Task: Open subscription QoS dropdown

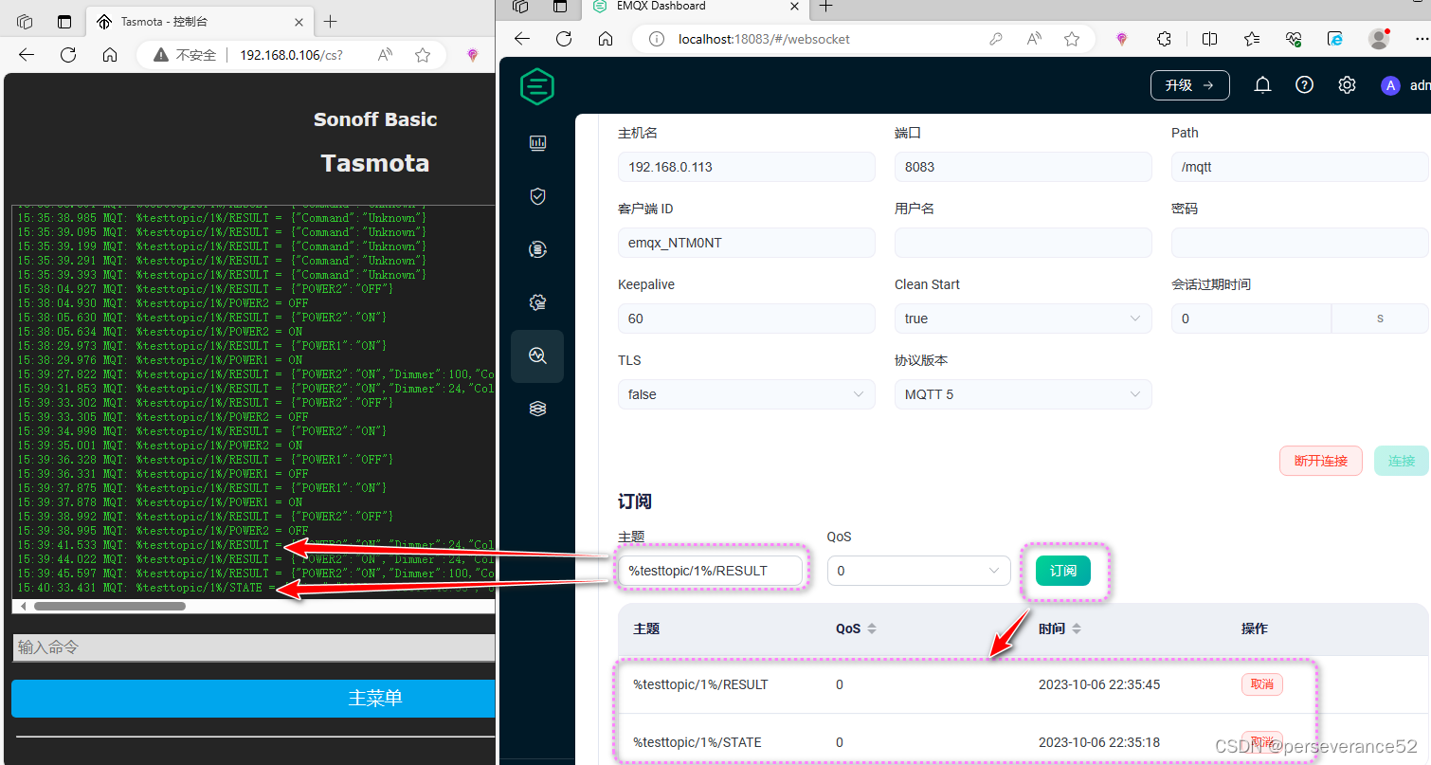Action: [x=918, y=571]
